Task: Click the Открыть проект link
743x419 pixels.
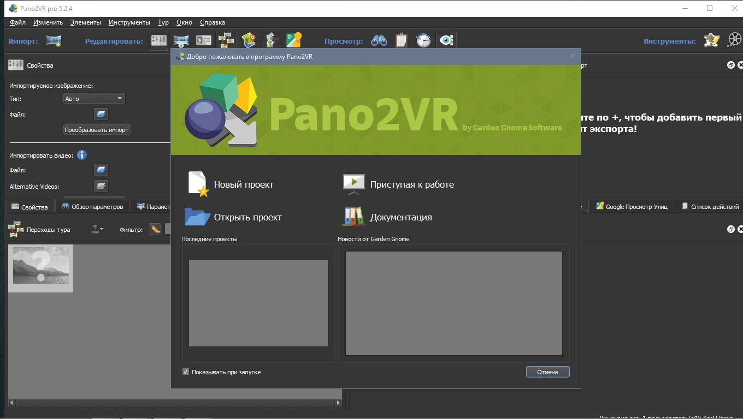Action: tap(248, 217)
